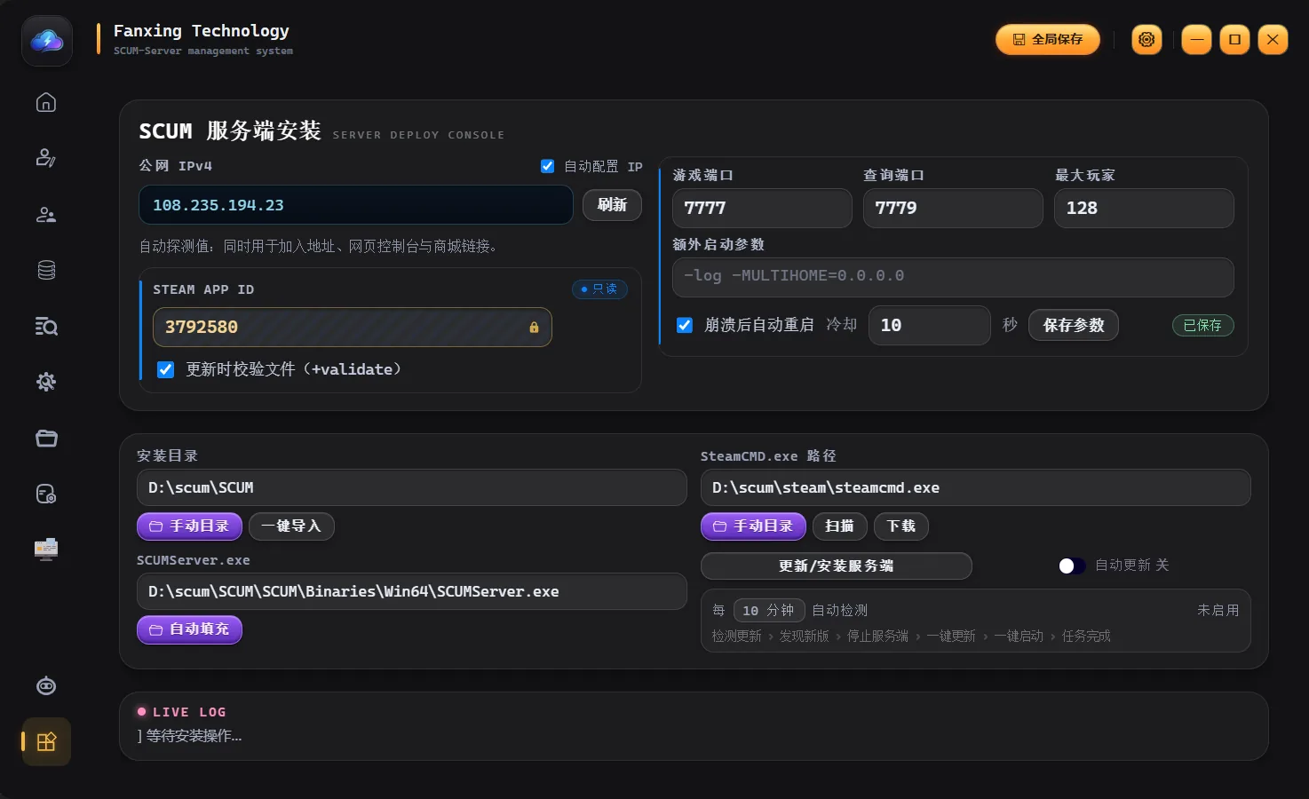Minimize the window with the orange button
Image resolution: width=1309 pixels, height=799 pixels.
(1196, 39)
